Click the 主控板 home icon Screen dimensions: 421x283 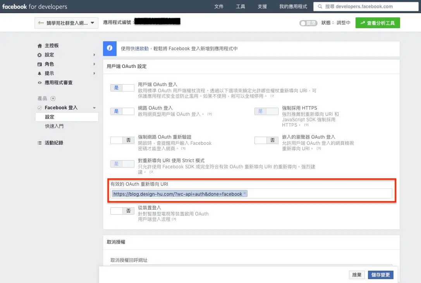[x=40, y=46]
